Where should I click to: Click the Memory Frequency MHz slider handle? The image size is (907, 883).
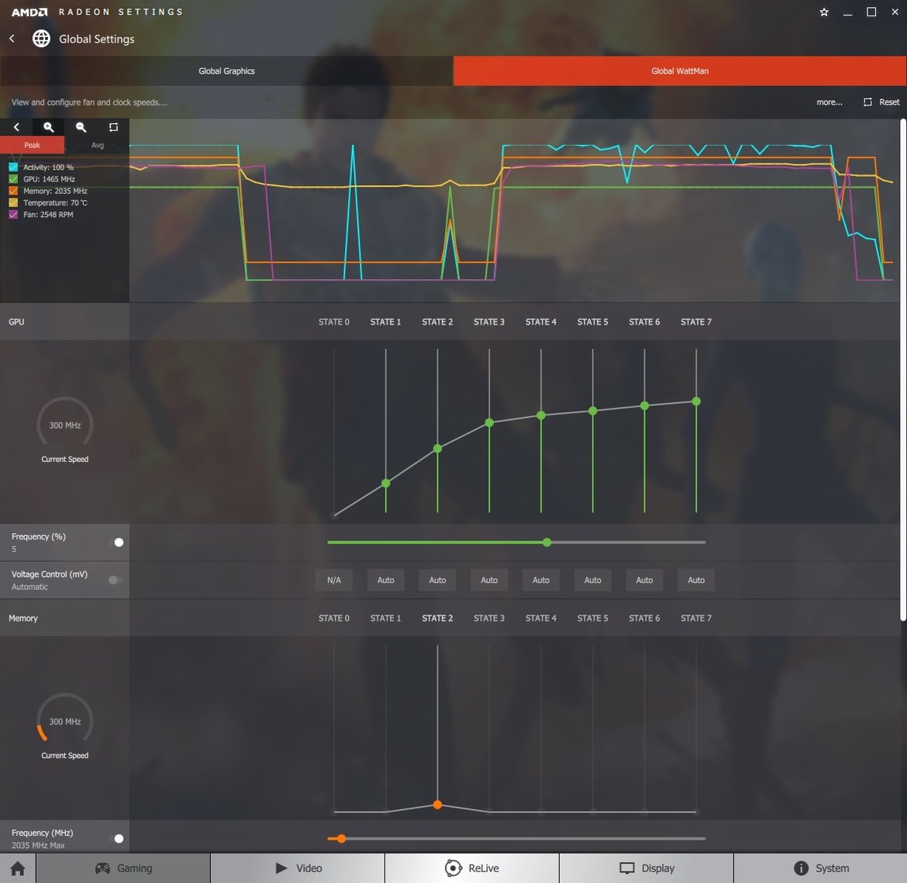tap(341, 839)
